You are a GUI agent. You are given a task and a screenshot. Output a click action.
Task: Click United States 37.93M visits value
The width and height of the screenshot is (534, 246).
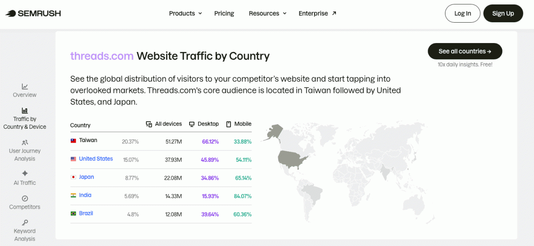(x=173, y=160)
